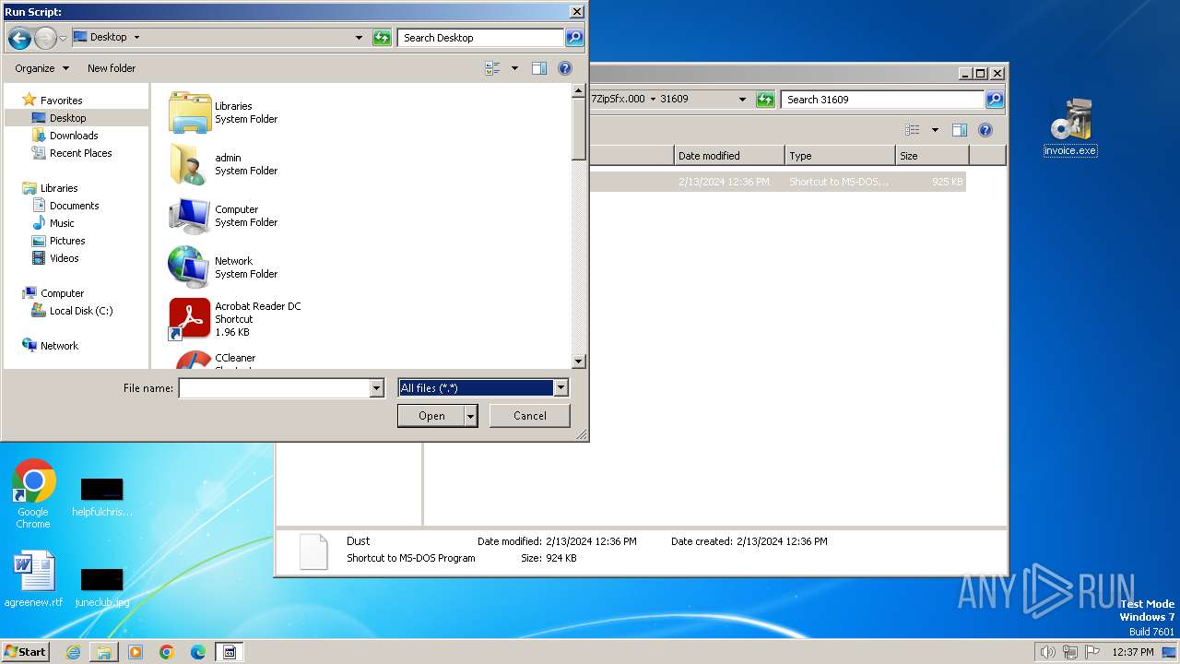Select Libraries in the navigation pane

coord(59,188)
